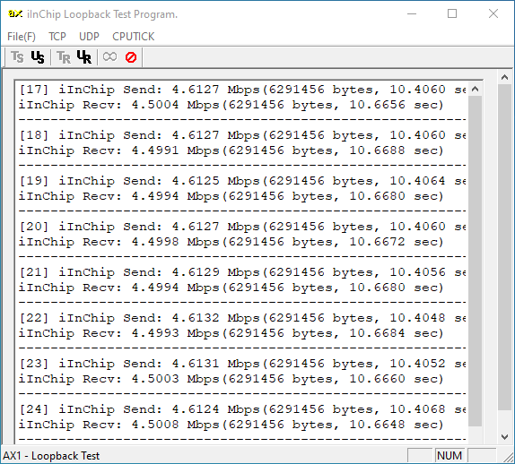
Task: Click the TR TCP receive toolbar icon
Action: (x=64, y=57)
